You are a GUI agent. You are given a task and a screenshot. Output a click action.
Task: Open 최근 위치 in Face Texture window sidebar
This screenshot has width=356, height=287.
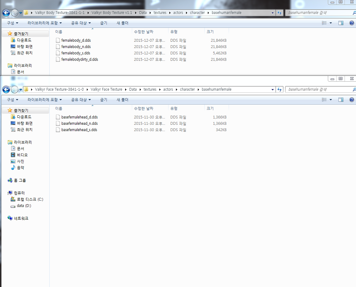[22, 130]
